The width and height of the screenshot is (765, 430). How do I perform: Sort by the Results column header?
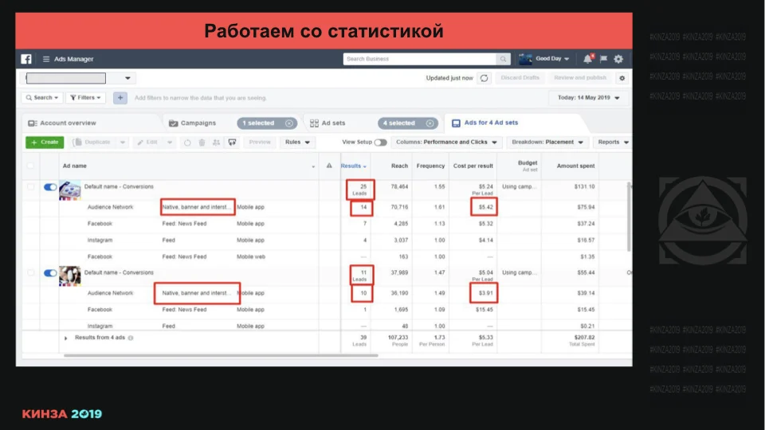click(353, 166)
